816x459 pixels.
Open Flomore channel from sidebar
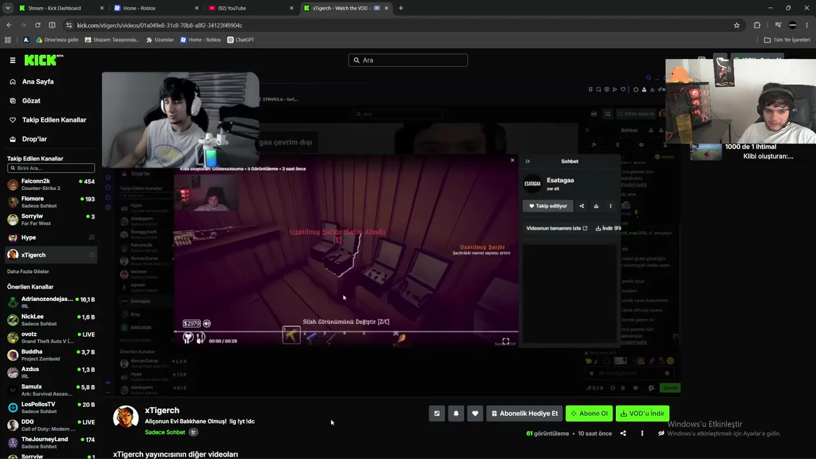tap(51, 202)
